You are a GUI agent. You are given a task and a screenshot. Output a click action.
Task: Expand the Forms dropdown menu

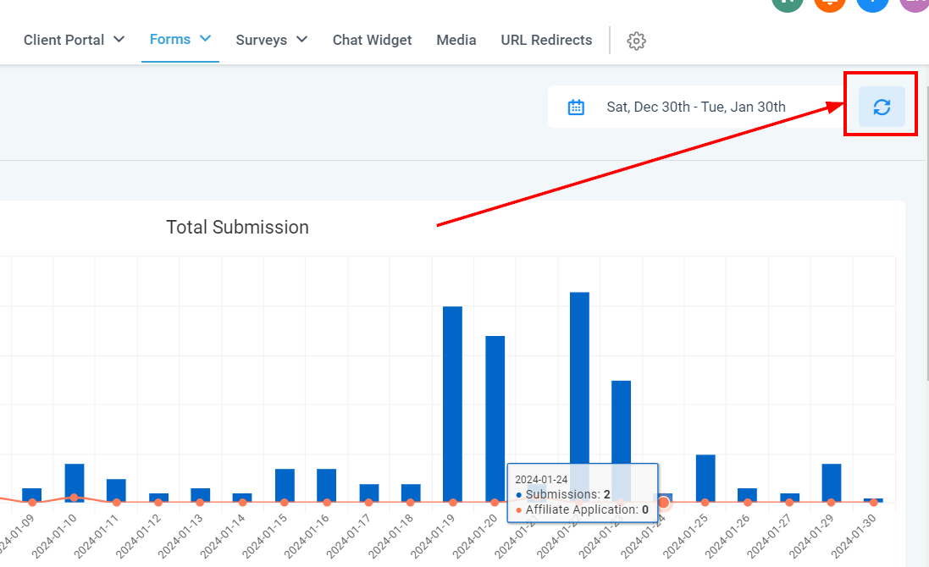[180, 39]
